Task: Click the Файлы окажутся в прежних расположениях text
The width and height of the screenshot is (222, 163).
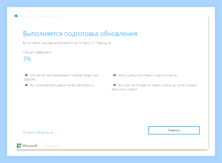Action: tap(148, 75)
